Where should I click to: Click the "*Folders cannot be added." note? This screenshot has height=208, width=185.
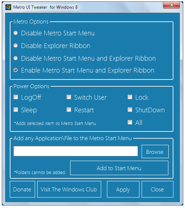40,173
